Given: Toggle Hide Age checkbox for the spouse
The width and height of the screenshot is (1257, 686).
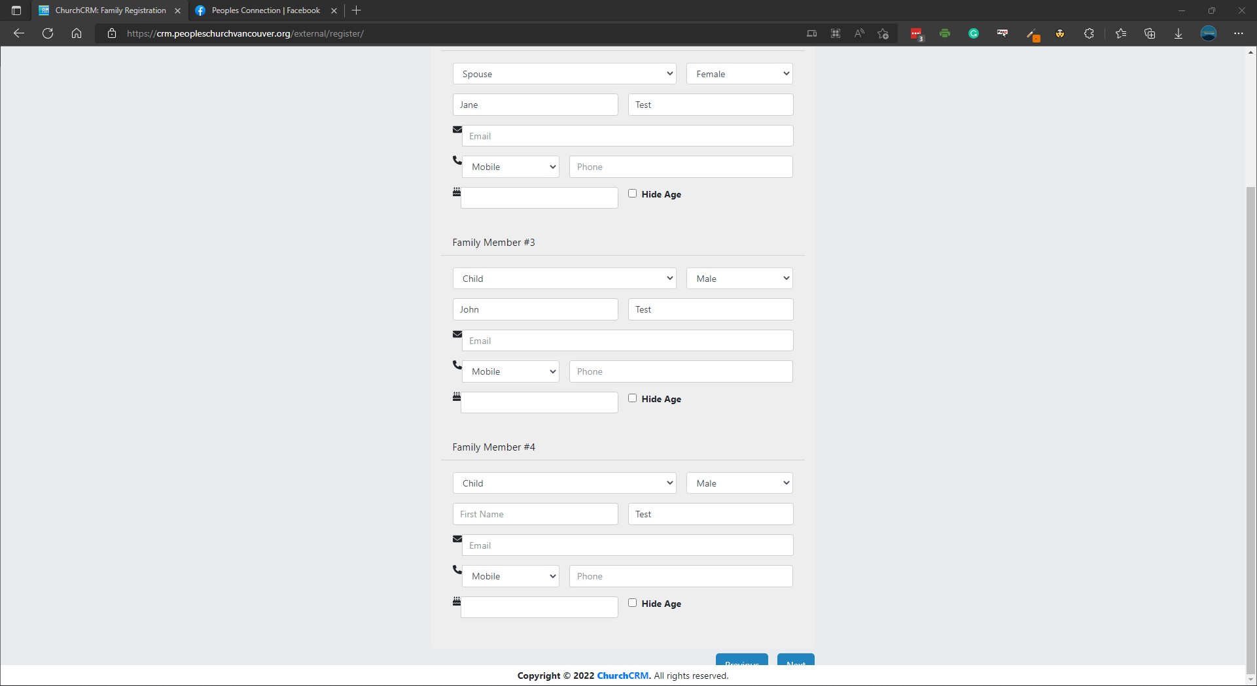Looking at the screenshot, I should tap(632, 193).
